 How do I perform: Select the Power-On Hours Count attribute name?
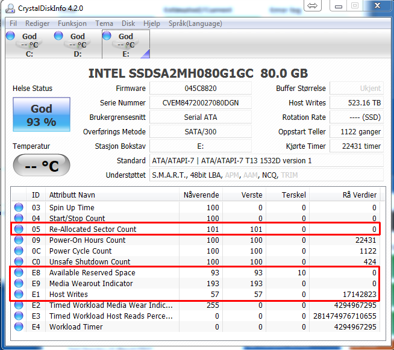87,240
